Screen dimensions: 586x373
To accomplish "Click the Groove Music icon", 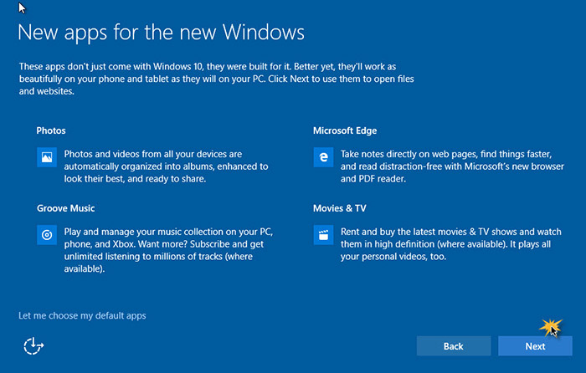I will 47,235.
